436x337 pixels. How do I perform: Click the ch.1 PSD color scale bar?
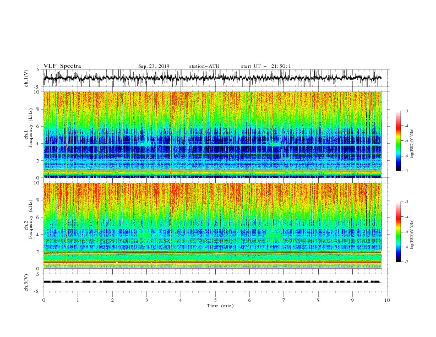(398, 141)
